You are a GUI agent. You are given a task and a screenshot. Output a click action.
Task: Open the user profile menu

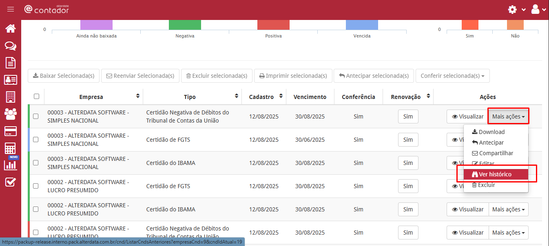coord(536,9)
